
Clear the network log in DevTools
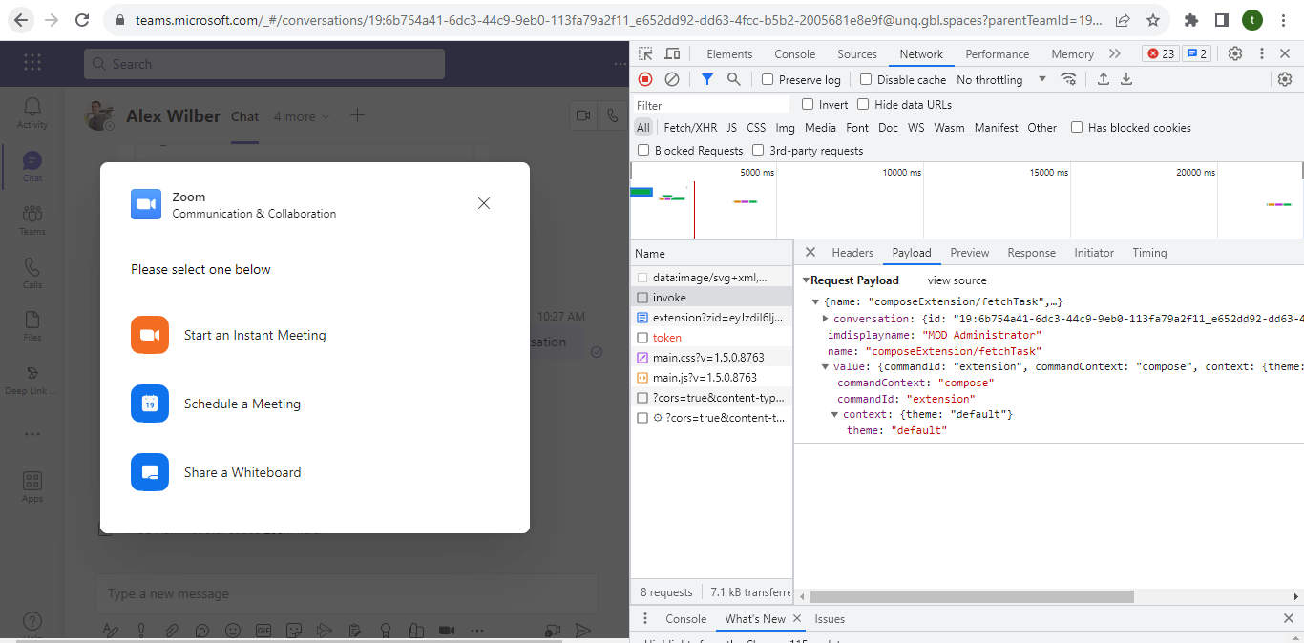pyautogui.click(x=672, y=79)
